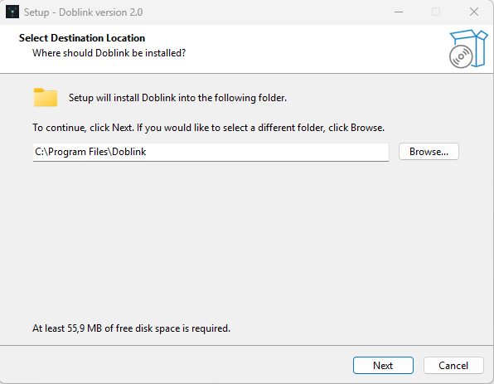
Task: Click the 'Select Destination Location' heading
Action: pos(82,38)
